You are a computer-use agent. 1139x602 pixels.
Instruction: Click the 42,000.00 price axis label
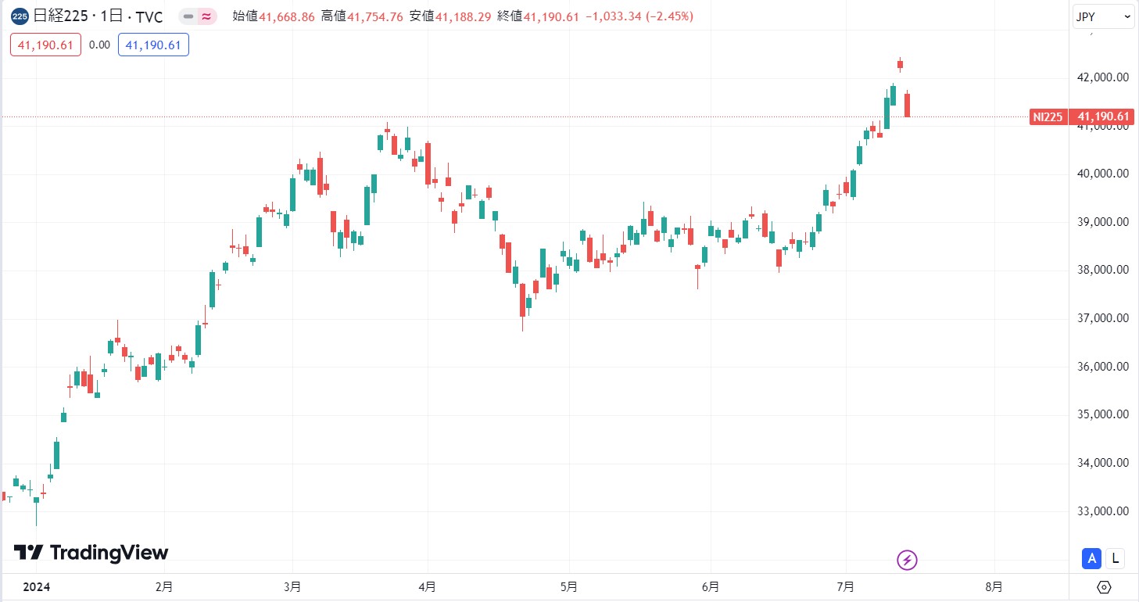(x=1102, y=77)
